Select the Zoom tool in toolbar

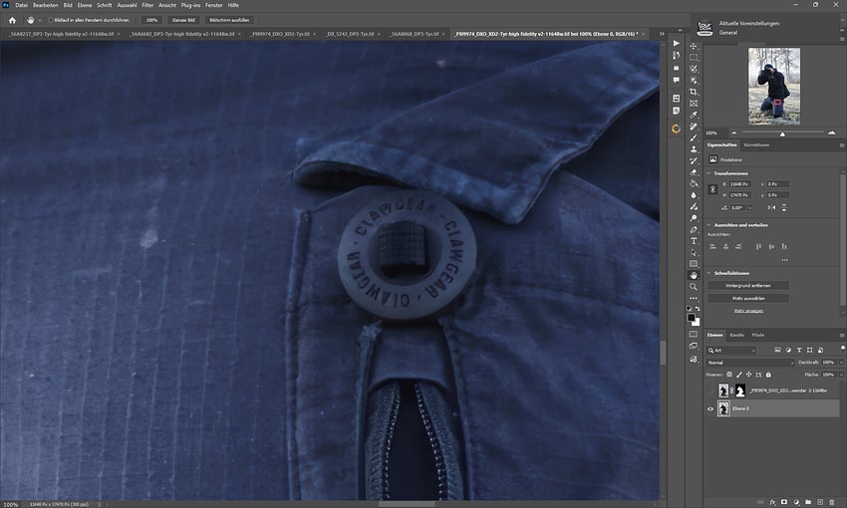tap(694, 287)
